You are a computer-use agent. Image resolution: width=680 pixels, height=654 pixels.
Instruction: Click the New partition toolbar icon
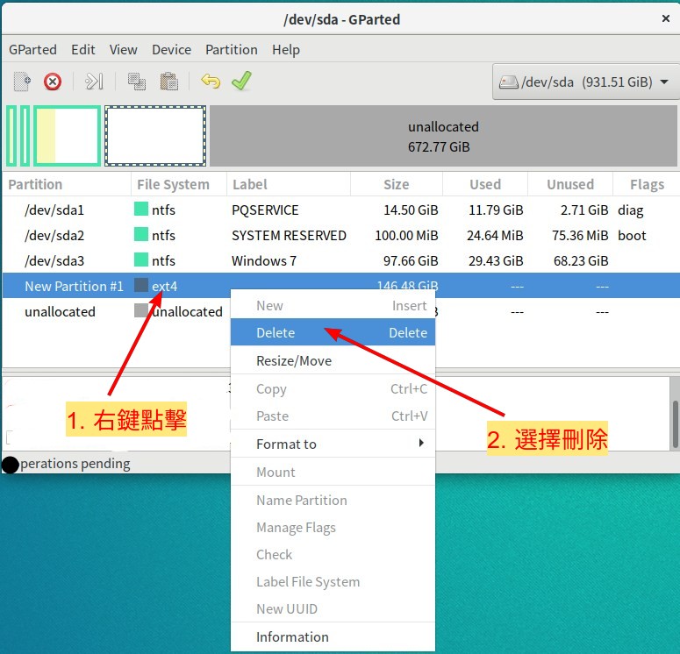[23, 82]
